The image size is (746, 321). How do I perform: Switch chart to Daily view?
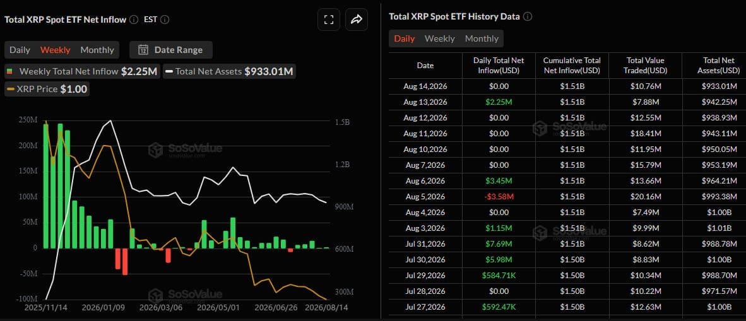[20, 50]
